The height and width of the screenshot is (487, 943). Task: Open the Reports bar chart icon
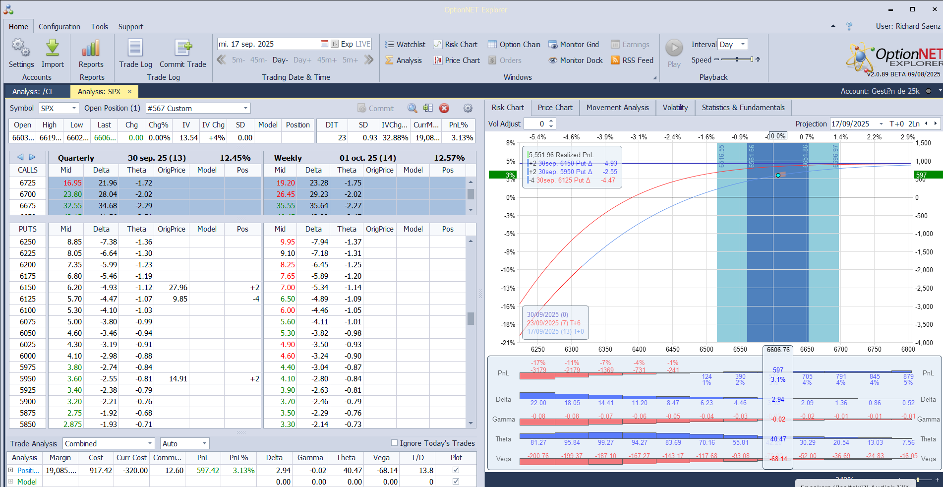91,48
